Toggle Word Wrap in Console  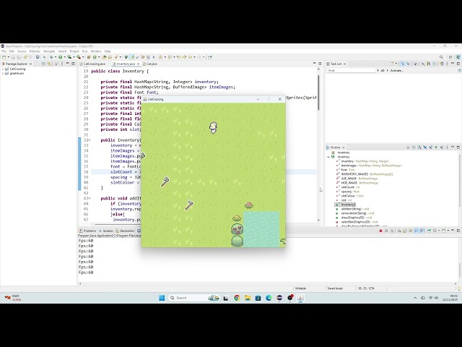tap(410, 231)
